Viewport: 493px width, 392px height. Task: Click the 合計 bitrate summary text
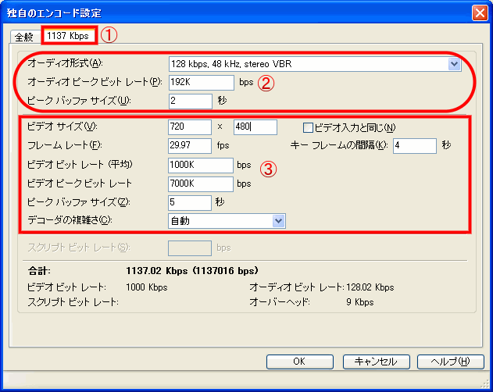pos(192,272)
